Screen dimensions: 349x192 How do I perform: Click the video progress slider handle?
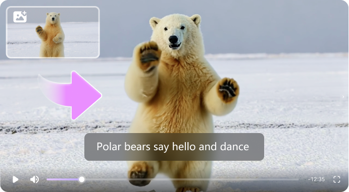[x=82, y=179]
